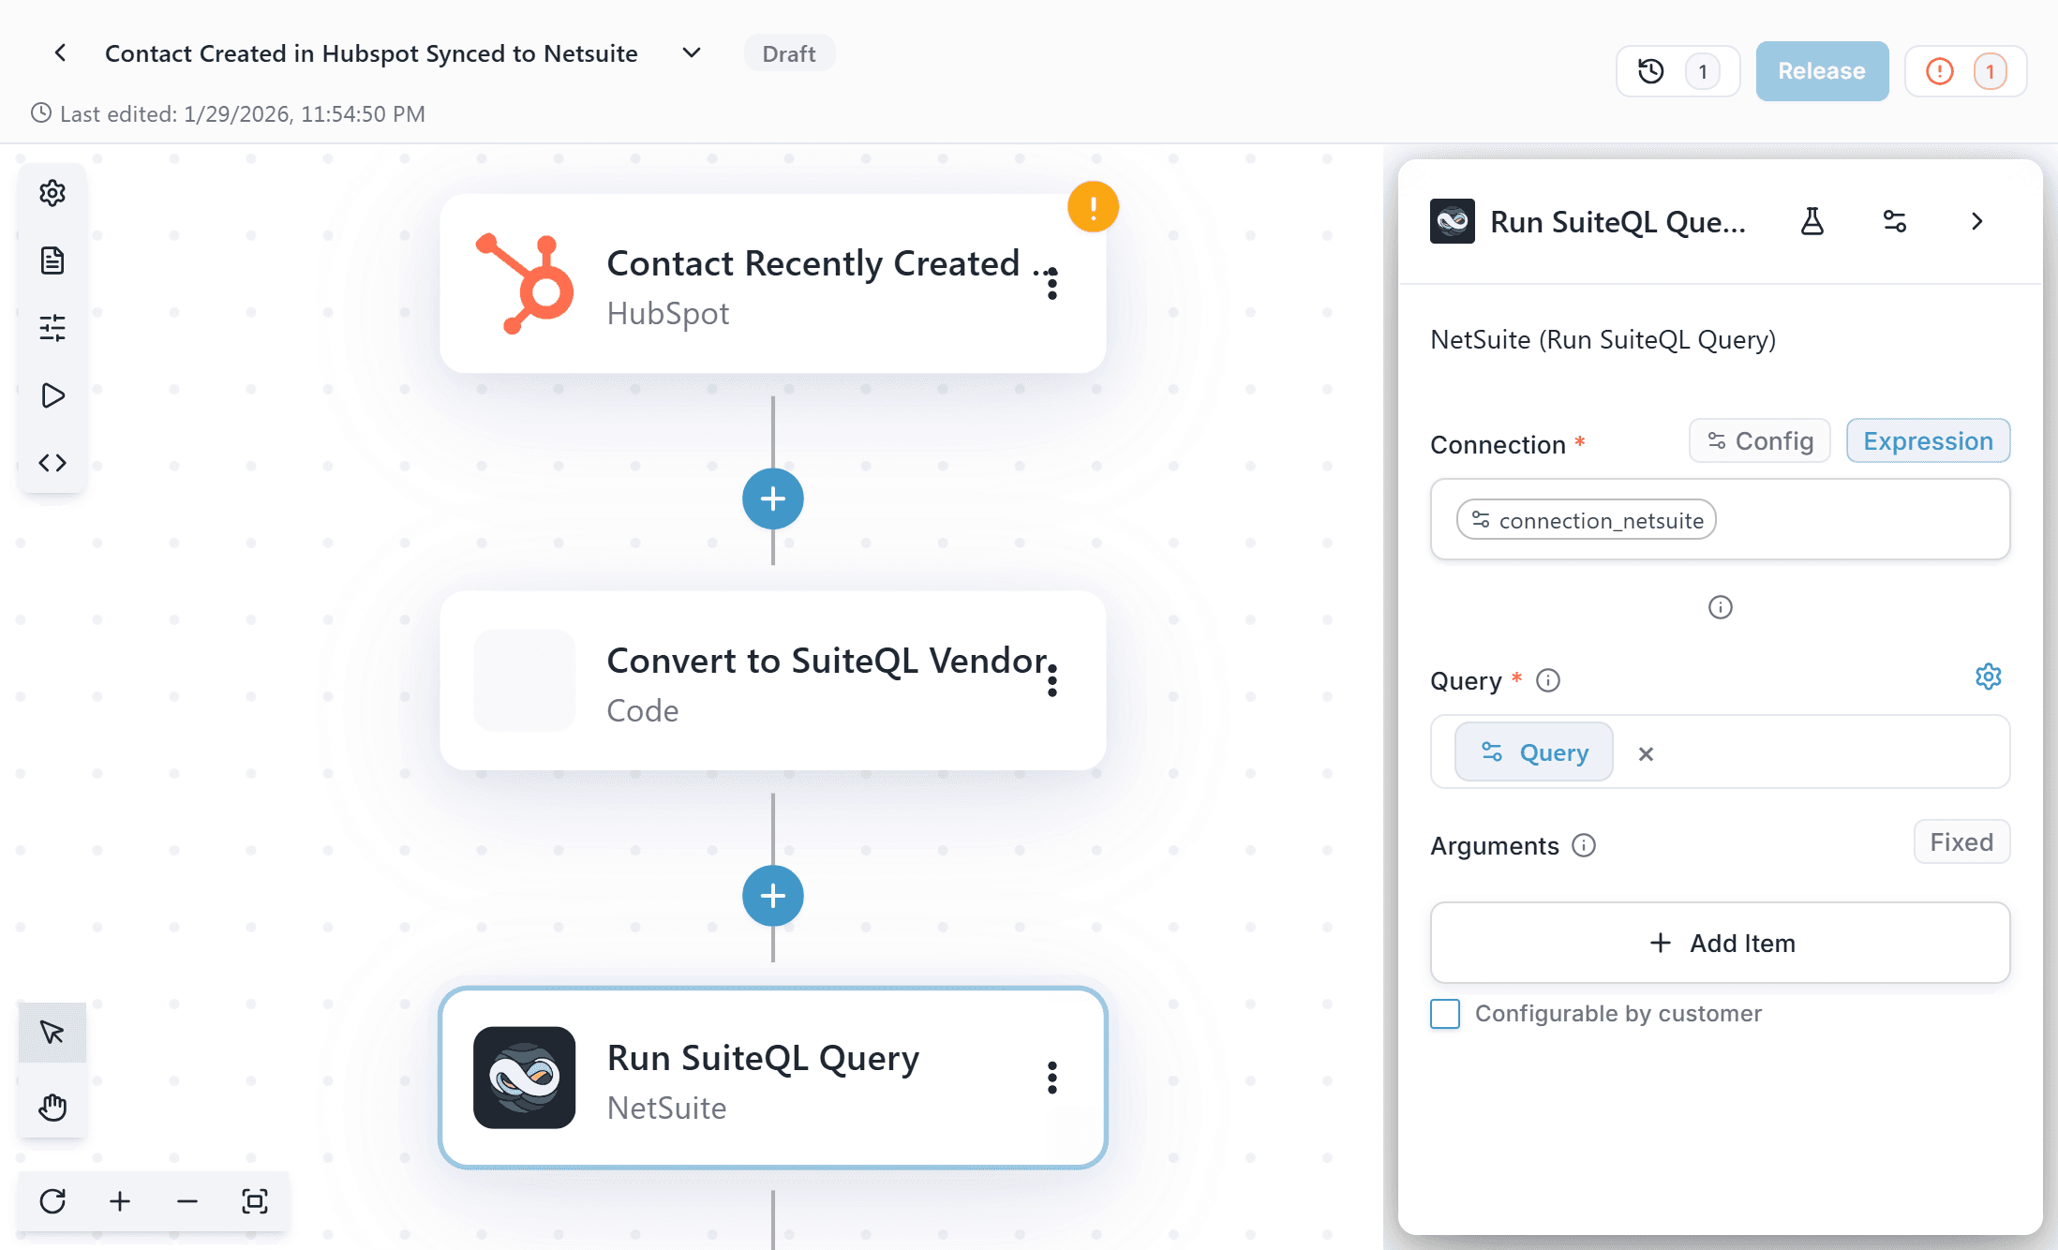Click Add Item under Arguments
The width and height of the screenshot is (2058, 1250).
(1720, 943)
